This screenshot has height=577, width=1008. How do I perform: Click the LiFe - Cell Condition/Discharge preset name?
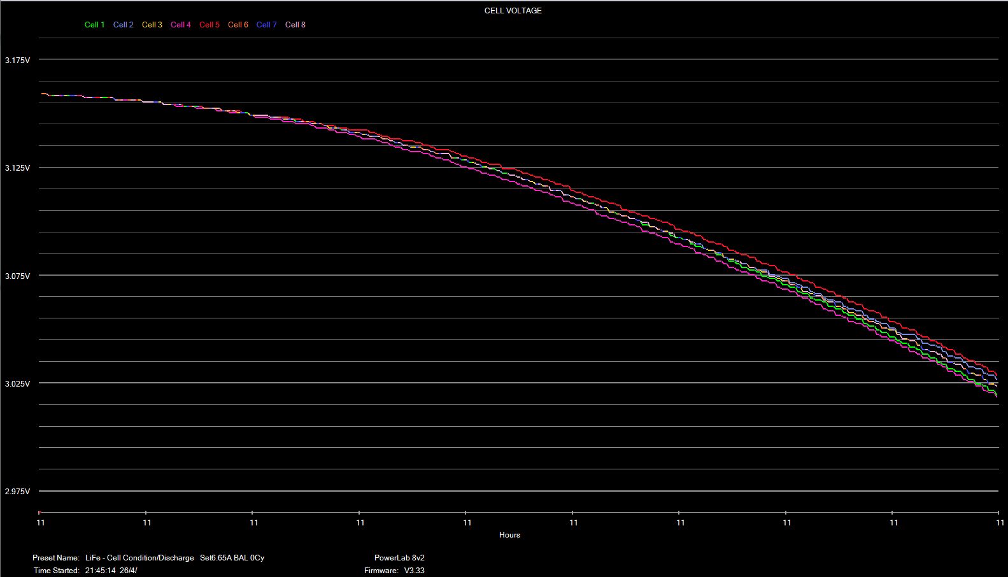coord(139,558)
